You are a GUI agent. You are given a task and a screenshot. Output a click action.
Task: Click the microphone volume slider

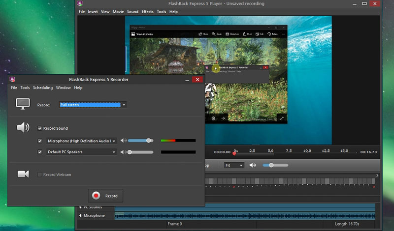pyautogui.click(x=140, y=141)
